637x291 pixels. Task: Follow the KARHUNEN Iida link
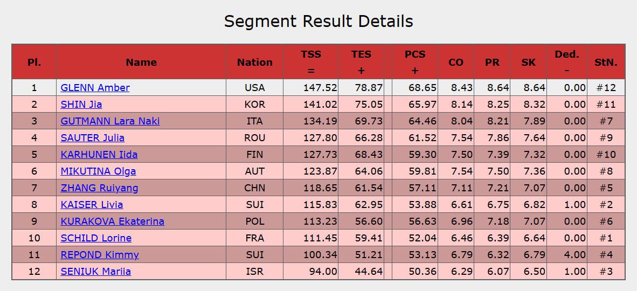pos(99,154)
